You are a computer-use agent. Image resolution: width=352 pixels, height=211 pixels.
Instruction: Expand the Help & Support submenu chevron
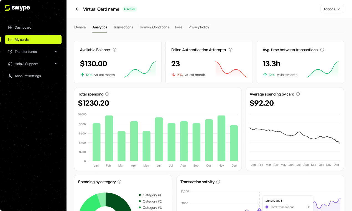[x=56, y=64]
